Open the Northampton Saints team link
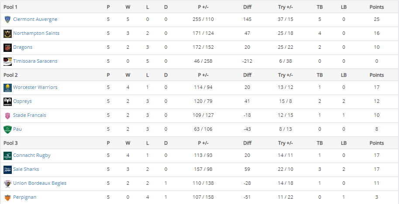The height and width of the screenshot is (204, 399). click(36, 34)
